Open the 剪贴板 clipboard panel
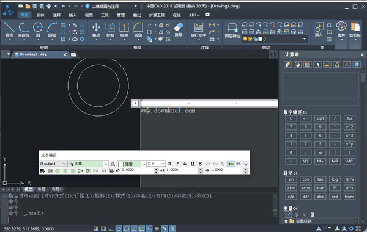The width and height of the screenshot is (367, 232). [x=355, y=29]
